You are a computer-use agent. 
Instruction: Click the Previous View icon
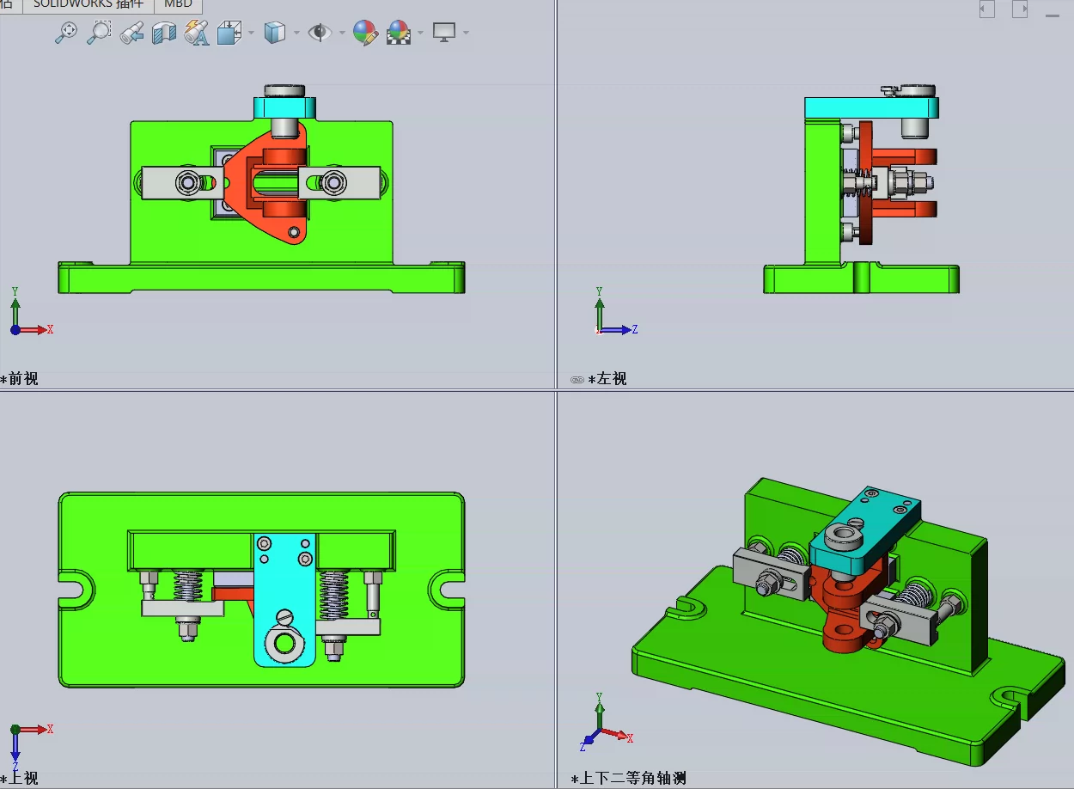tap(131, 33)
